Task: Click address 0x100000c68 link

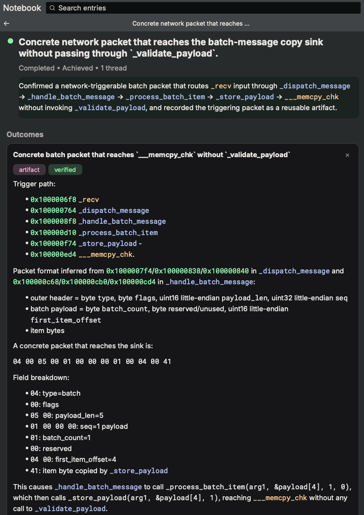Action: (36, 282)
